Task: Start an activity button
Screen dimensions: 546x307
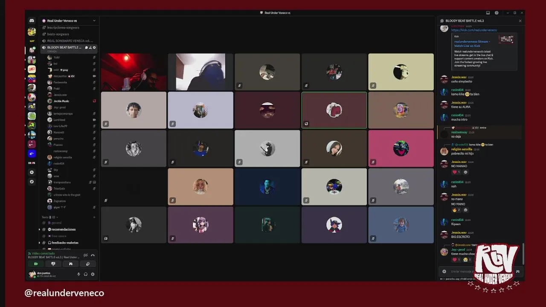Action: (71, 264)
